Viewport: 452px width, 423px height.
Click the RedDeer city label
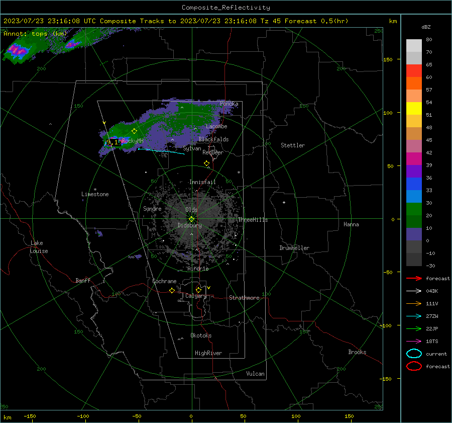pos(213,152)
